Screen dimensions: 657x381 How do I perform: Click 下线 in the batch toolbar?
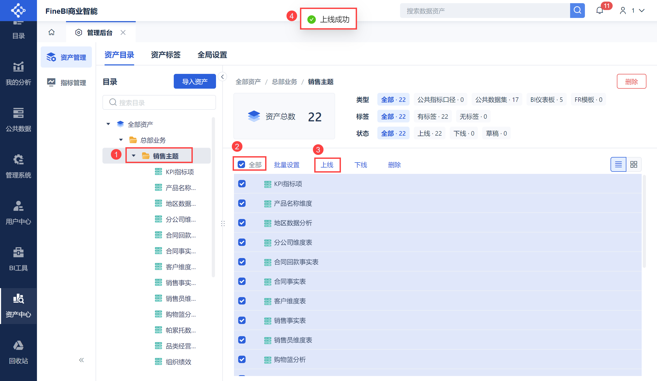(360, 165)
